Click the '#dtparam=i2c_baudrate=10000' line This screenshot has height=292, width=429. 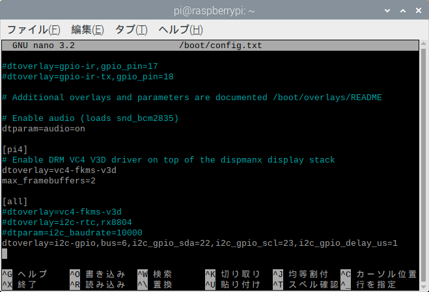(x=72, y=233)
